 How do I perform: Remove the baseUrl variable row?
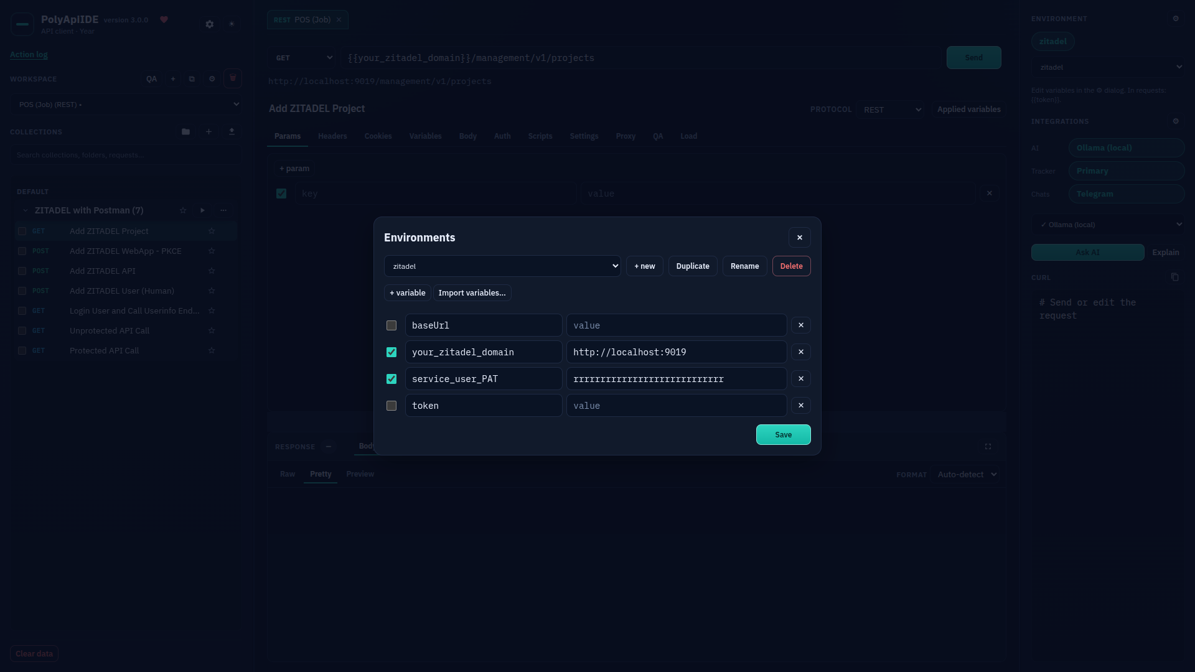pyautogui.click(x=801, y=325)
